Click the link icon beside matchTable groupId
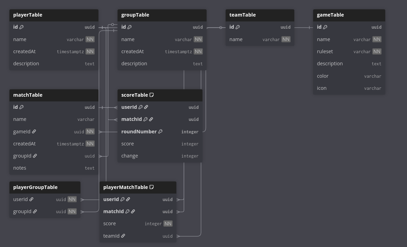 (x=35, y=156)
